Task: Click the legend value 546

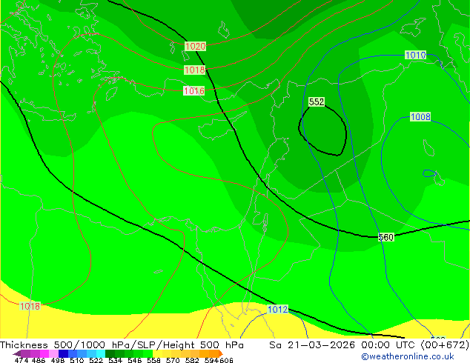Action: (x=135, y=360)
